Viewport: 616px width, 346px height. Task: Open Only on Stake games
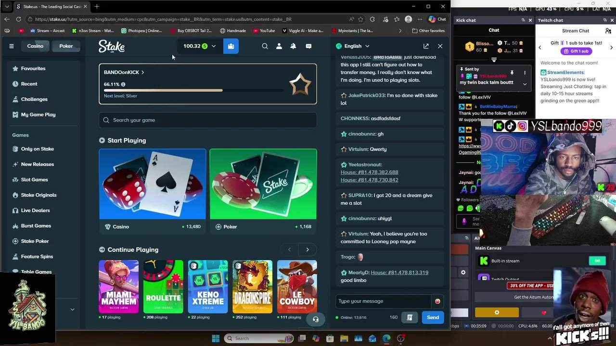[x=37, y=149]
